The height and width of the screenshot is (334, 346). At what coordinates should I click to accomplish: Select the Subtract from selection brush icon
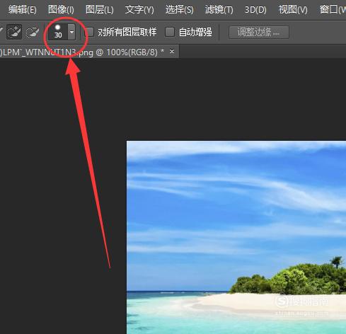tap(32, 32)
